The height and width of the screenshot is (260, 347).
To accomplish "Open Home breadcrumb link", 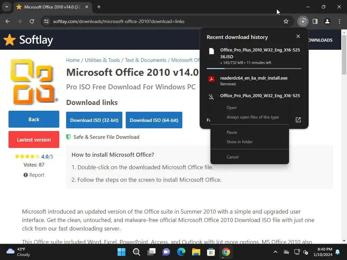I will 73,60.
